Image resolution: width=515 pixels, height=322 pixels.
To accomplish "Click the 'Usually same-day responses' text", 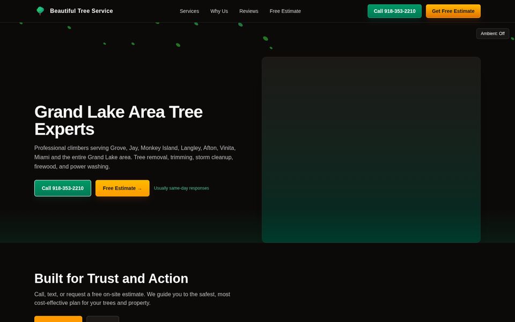I will point(181,188).
